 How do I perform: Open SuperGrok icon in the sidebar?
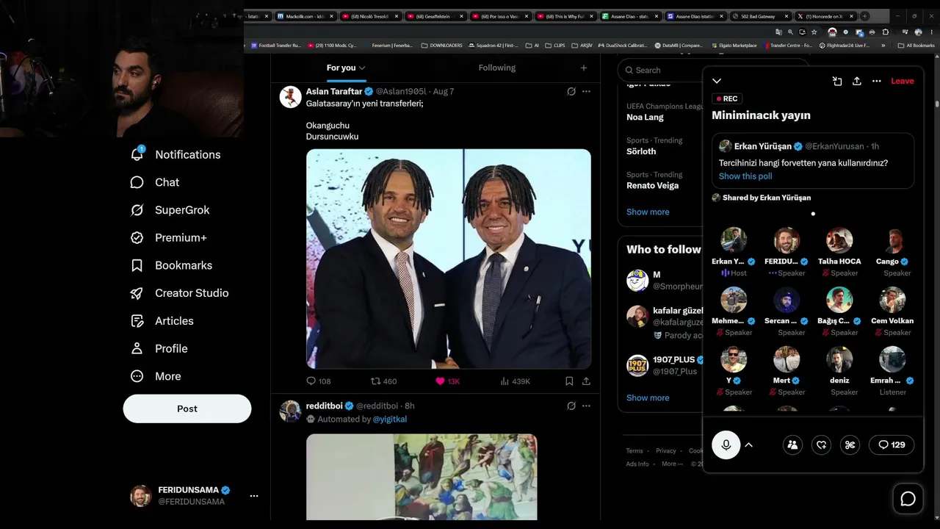click(137, 210)
